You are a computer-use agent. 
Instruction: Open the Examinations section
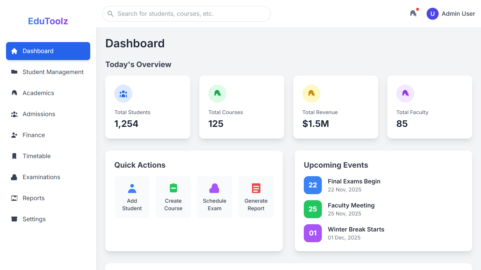point(41,177)
